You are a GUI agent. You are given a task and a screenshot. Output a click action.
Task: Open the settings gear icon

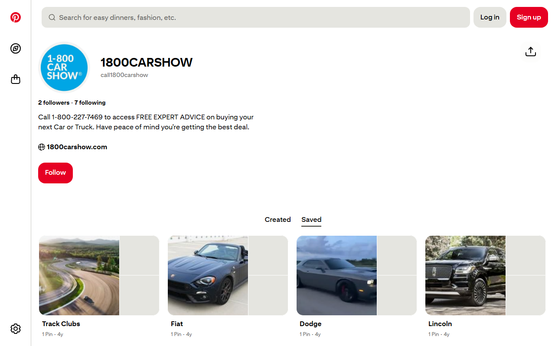point(16,329)
